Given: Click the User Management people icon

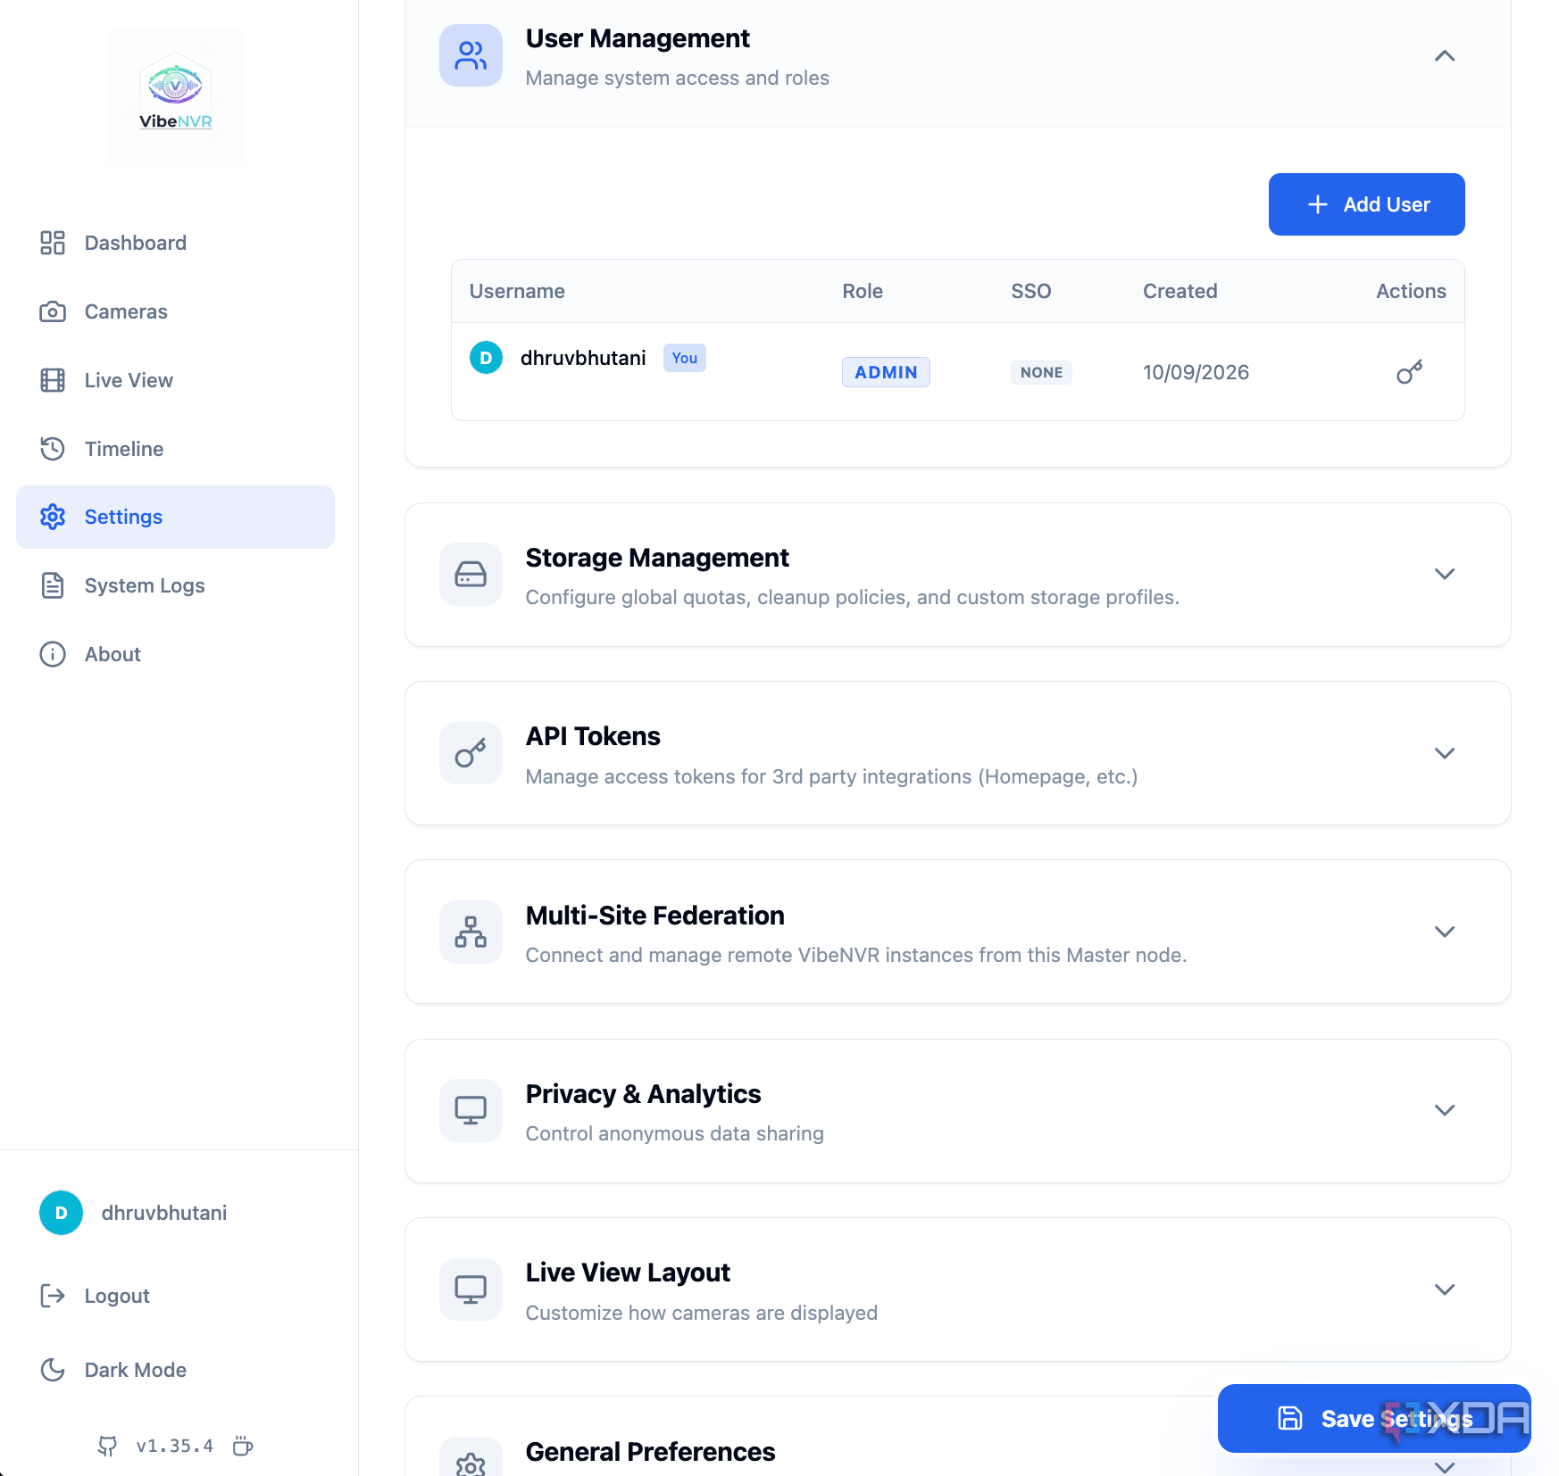Looking at the screenshot, I should (x=471, y=55).
